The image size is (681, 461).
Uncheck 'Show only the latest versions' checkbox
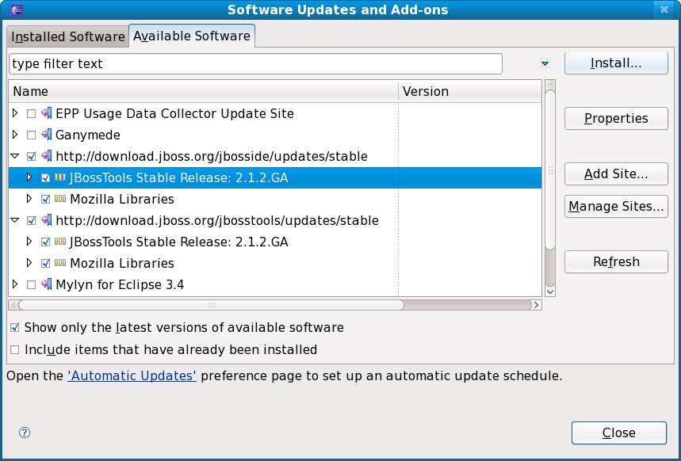click(x=14, y=327)
